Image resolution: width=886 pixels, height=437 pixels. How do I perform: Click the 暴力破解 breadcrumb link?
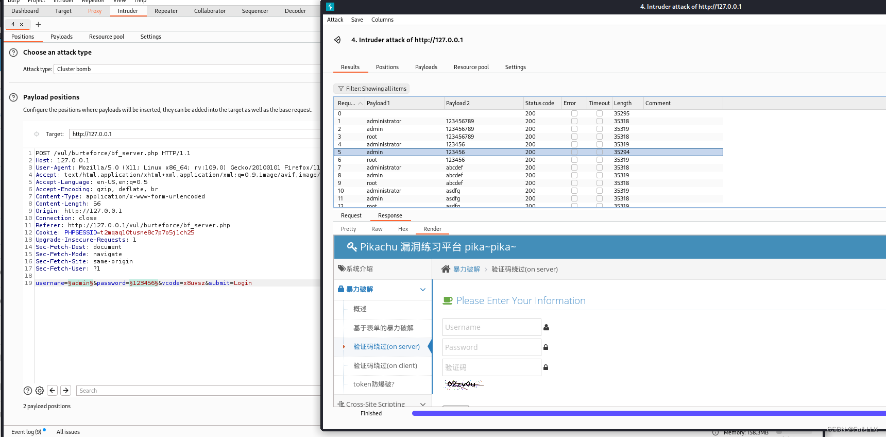[467, 269]
